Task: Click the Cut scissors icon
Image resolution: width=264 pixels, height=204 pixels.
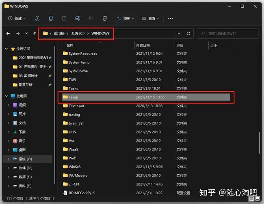Action: pos(37,18)
